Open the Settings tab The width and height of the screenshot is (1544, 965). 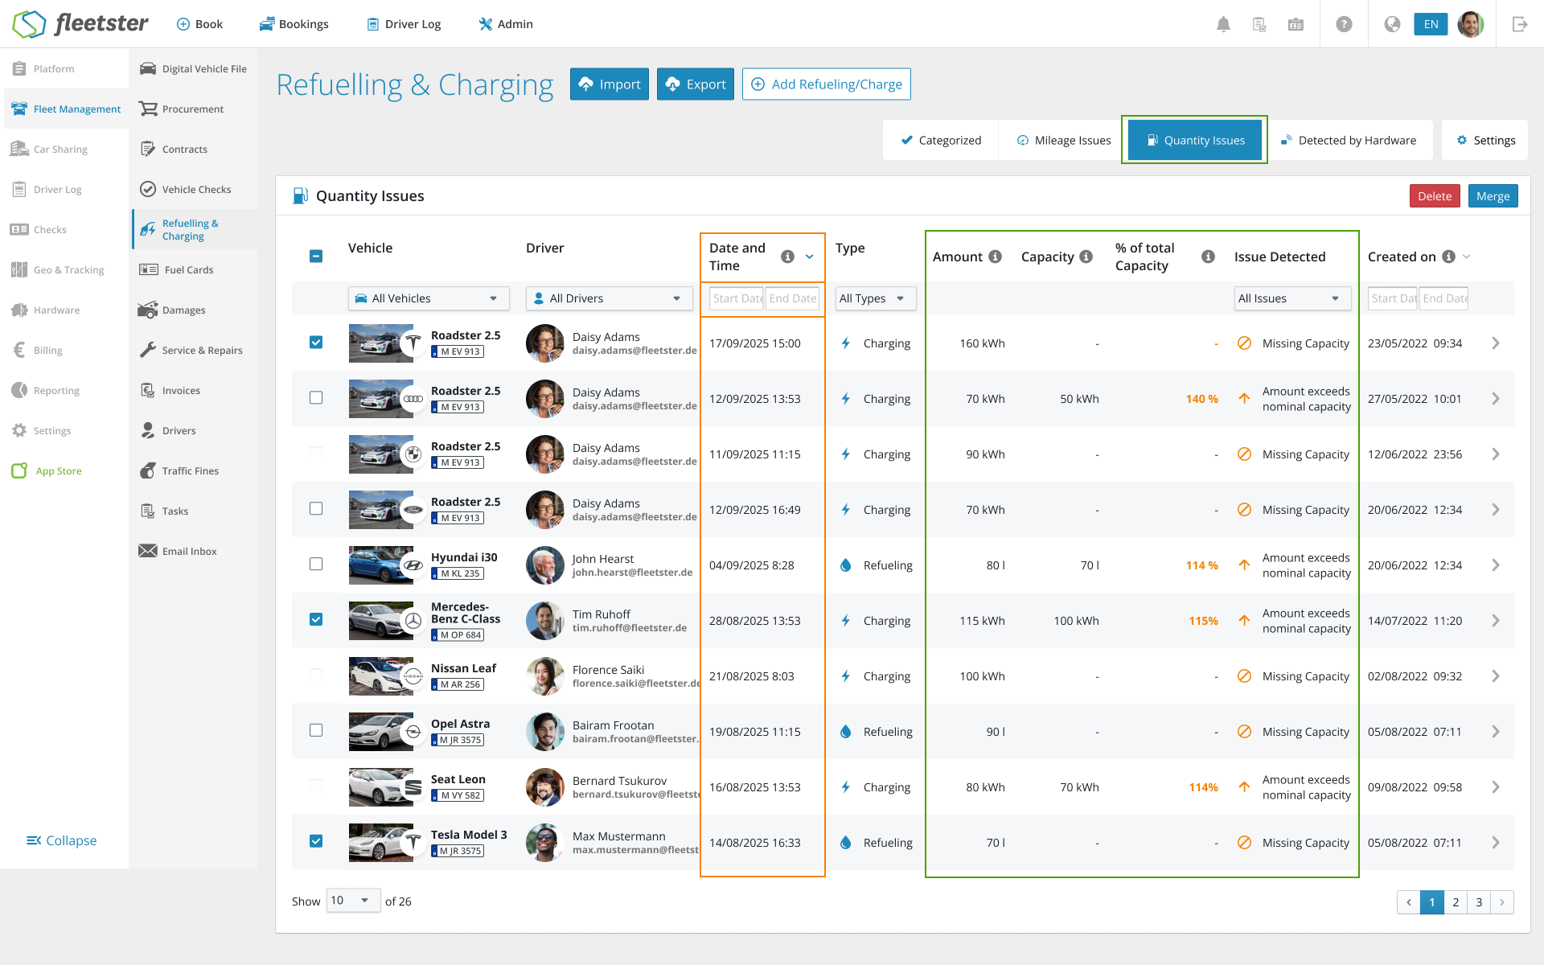point(1485,140)
